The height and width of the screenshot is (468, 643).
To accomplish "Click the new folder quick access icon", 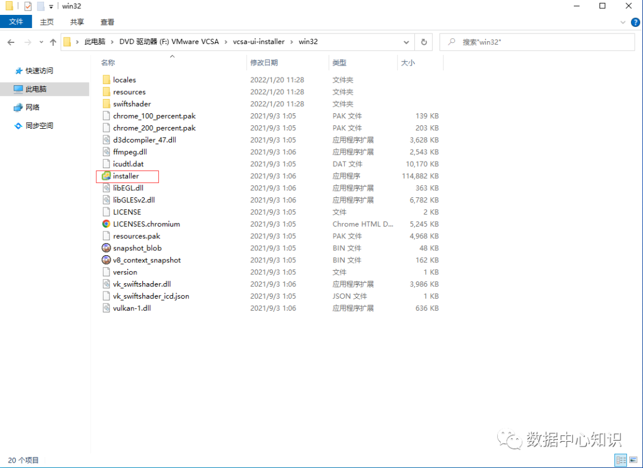I will (40, 6).
